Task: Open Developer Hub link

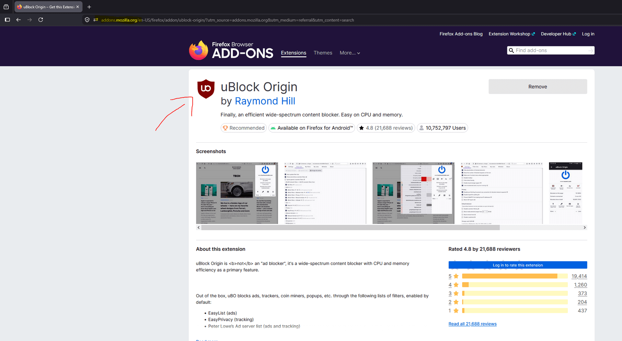Action: [558, 34]
